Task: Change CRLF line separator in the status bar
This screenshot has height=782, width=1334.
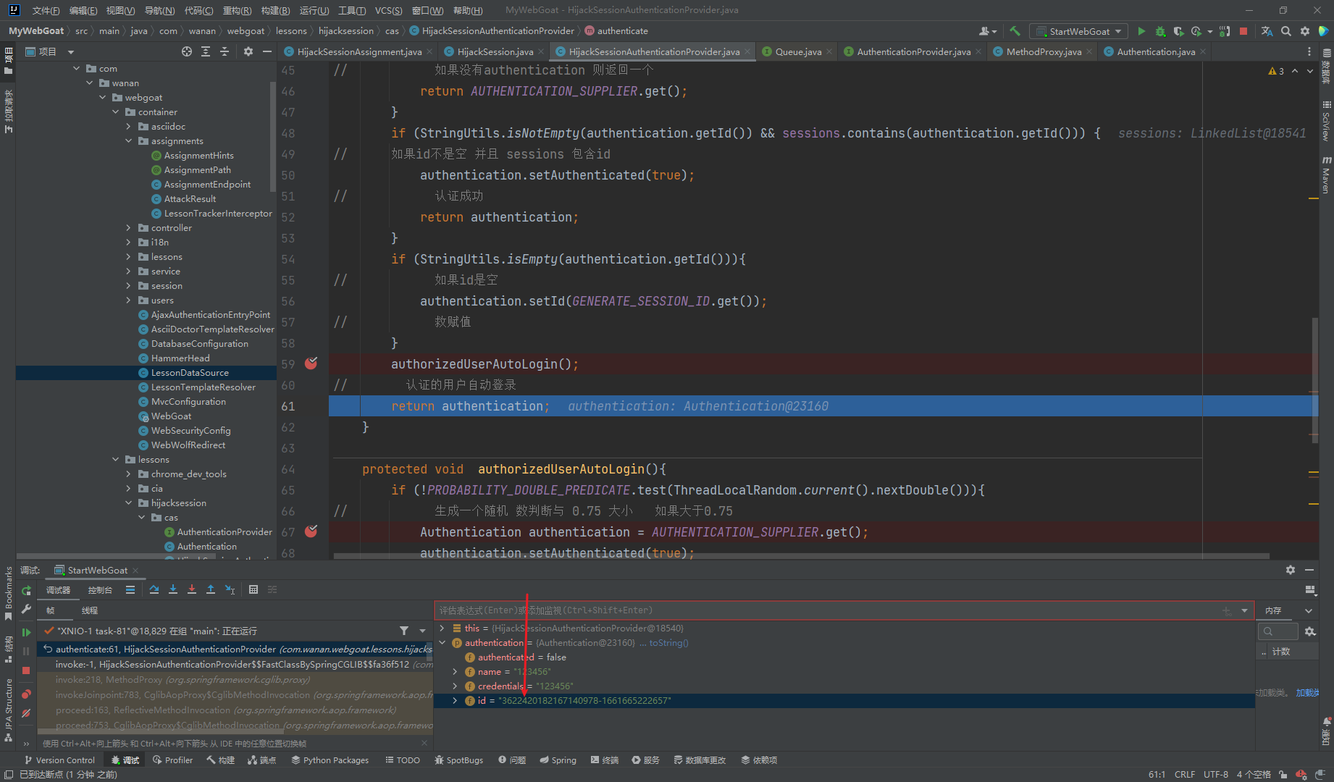Action: point(1185,774)
